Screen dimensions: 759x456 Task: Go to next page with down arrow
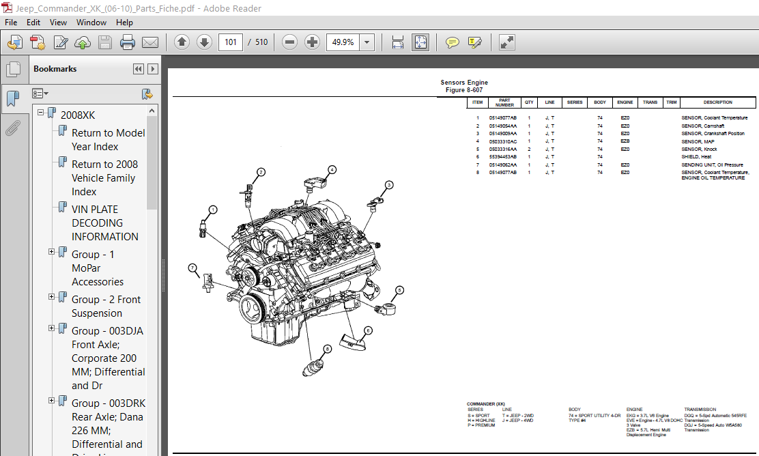tap(204, 42)
